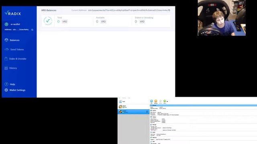The image size is (257, 144).
Task: Click the New button in VirtualBox toolbar
Action: [151, 101]
